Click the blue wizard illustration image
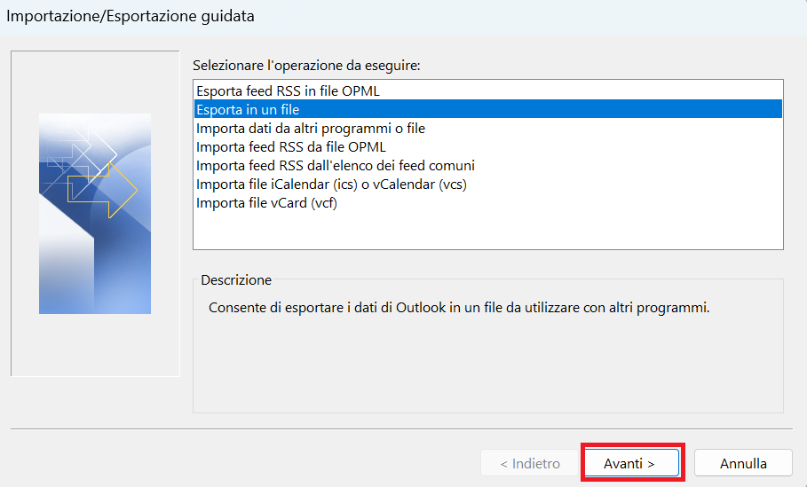Viewport: 807px width, 487px height. point(95,214)
